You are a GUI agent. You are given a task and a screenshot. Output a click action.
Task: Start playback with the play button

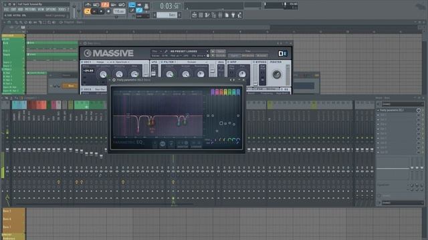point(94,11)
